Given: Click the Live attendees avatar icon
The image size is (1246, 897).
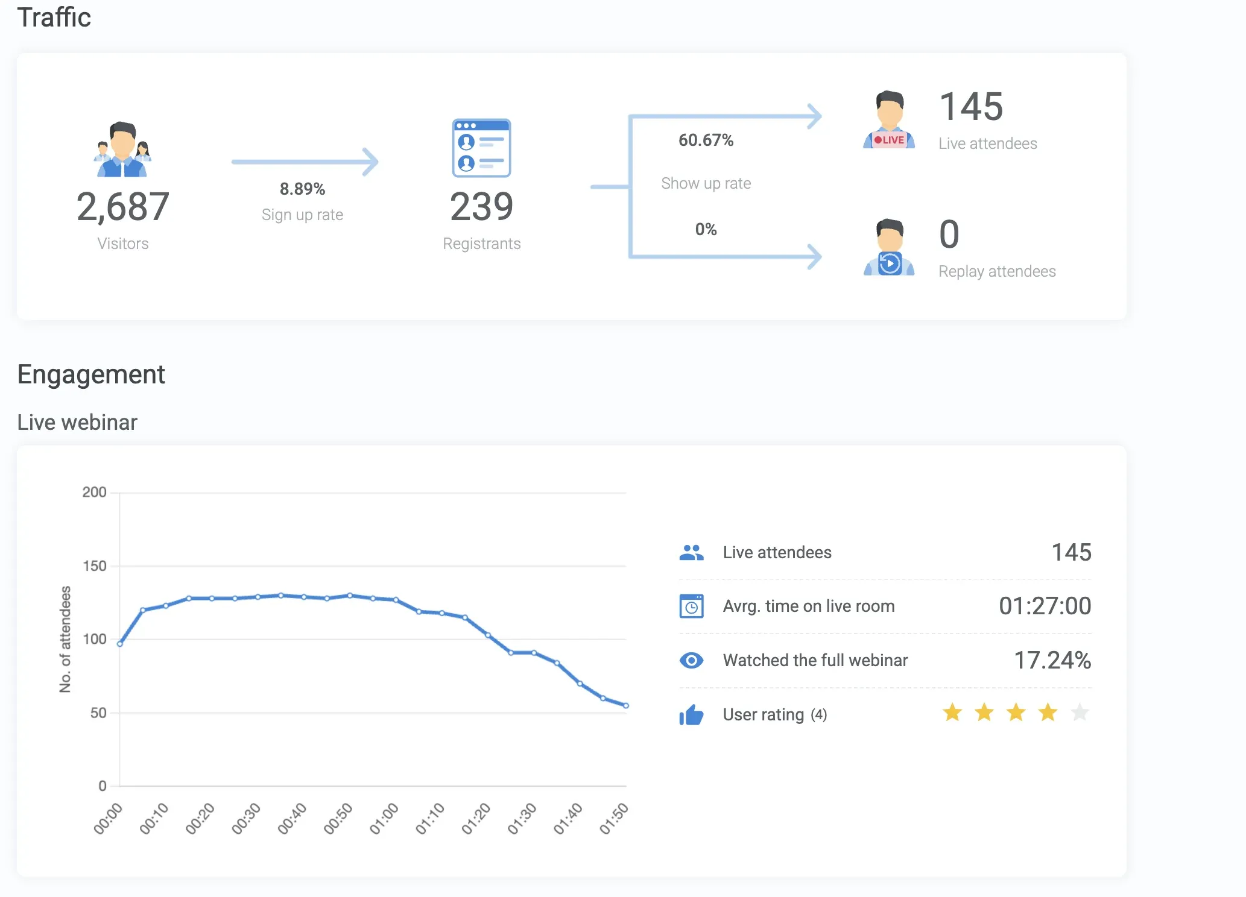Looking at the screenshot, I should click(x=889, y=119).
